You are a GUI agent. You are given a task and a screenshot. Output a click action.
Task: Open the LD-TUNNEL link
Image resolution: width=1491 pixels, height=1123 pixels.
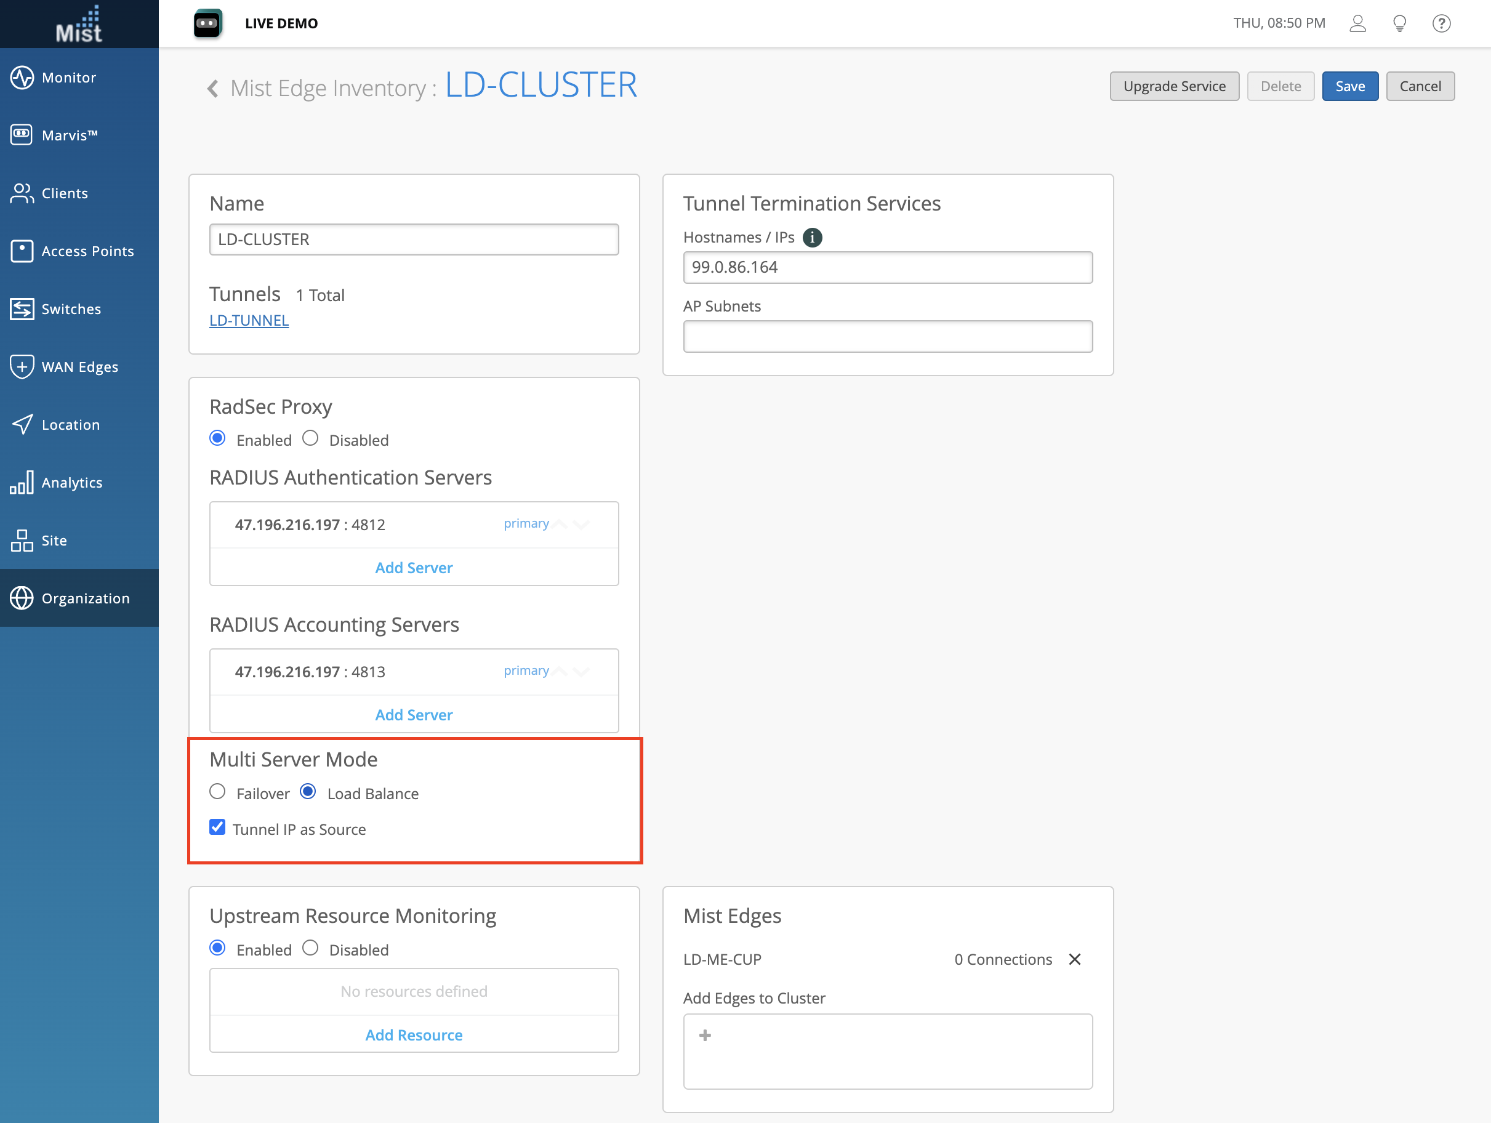coord(249,321)
